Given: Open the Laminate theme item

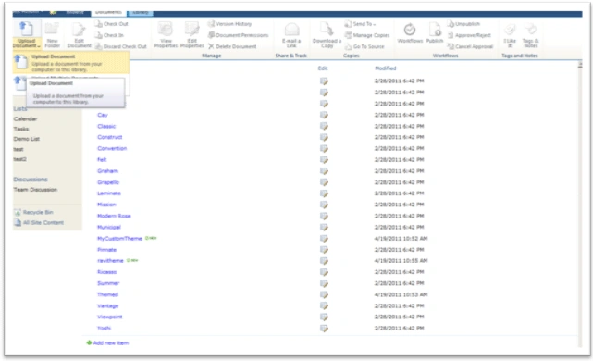Looking at the screenshot, I should coord(109,193).
